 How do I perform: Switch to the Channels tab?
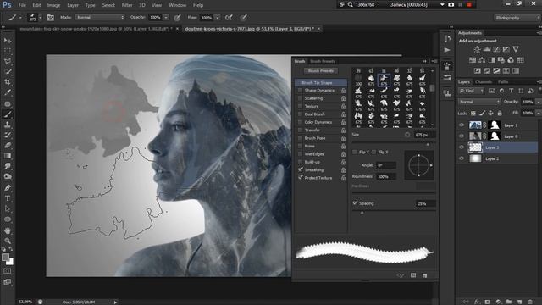(484, 82)
